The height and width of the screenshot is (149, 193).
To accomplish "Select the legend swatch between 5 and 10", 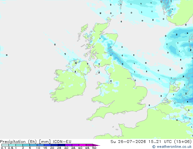I will (x=33, y=145).
